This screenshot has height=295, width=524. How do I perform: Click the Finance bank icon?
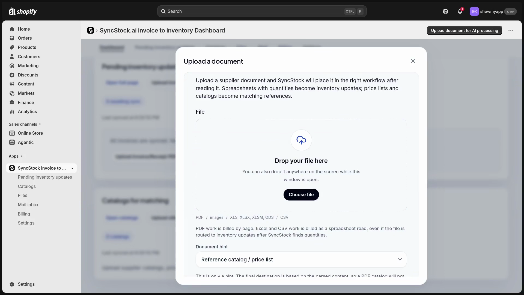(x=12, y=102)
